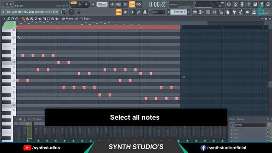
Task: Expand the second effect slot arrow in mixer
Action: click(x=231, y=134)
